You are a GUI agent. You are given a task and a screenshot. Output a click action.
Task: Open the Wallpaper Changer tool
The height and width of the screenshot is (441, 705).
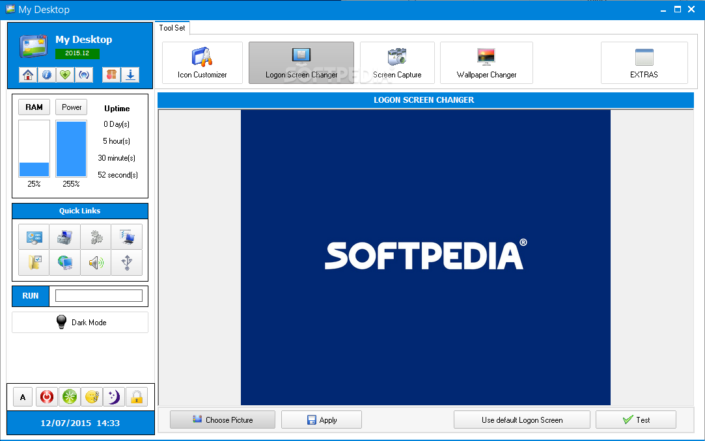click(x=486, y=63)
